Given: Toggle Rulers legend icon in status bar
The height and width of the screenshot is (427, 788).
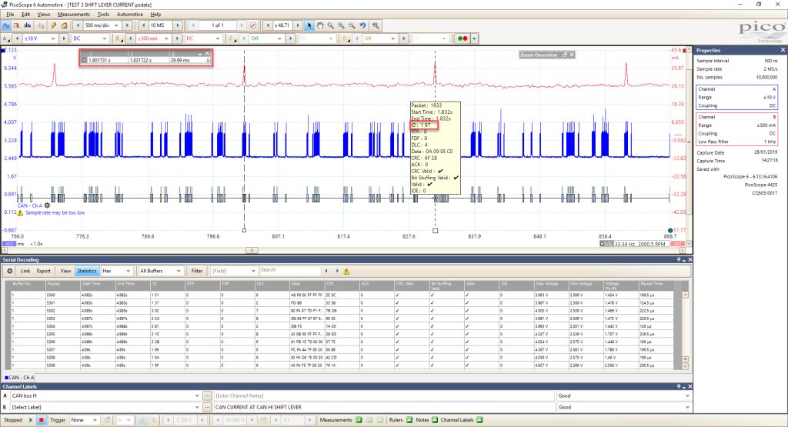Looking at the screenshot, I should tap(409, 420).
